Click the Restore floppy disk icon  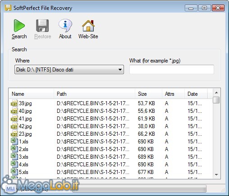(x=42, y=26)
